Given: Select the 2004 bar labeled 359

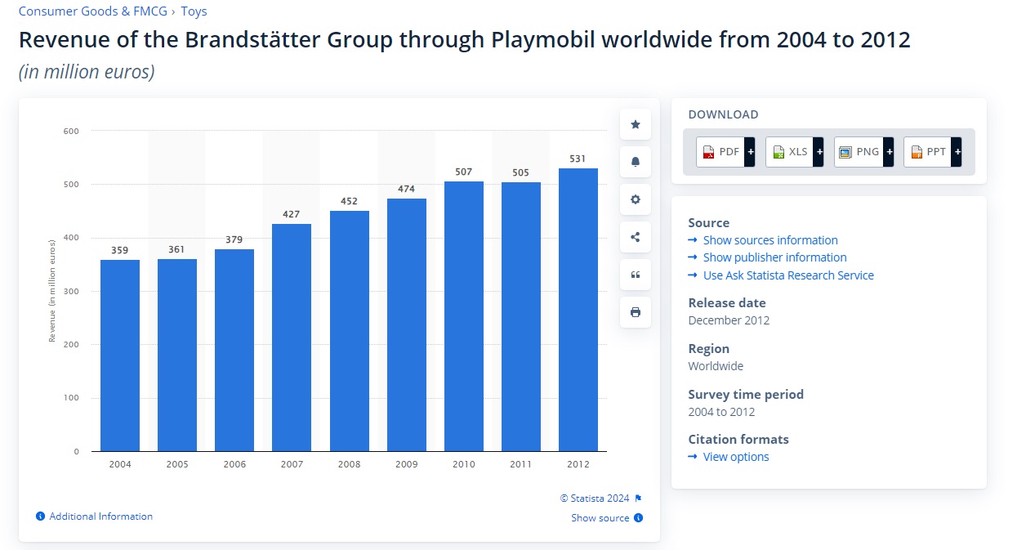Looking at the screenshot, I should point(120,355).
